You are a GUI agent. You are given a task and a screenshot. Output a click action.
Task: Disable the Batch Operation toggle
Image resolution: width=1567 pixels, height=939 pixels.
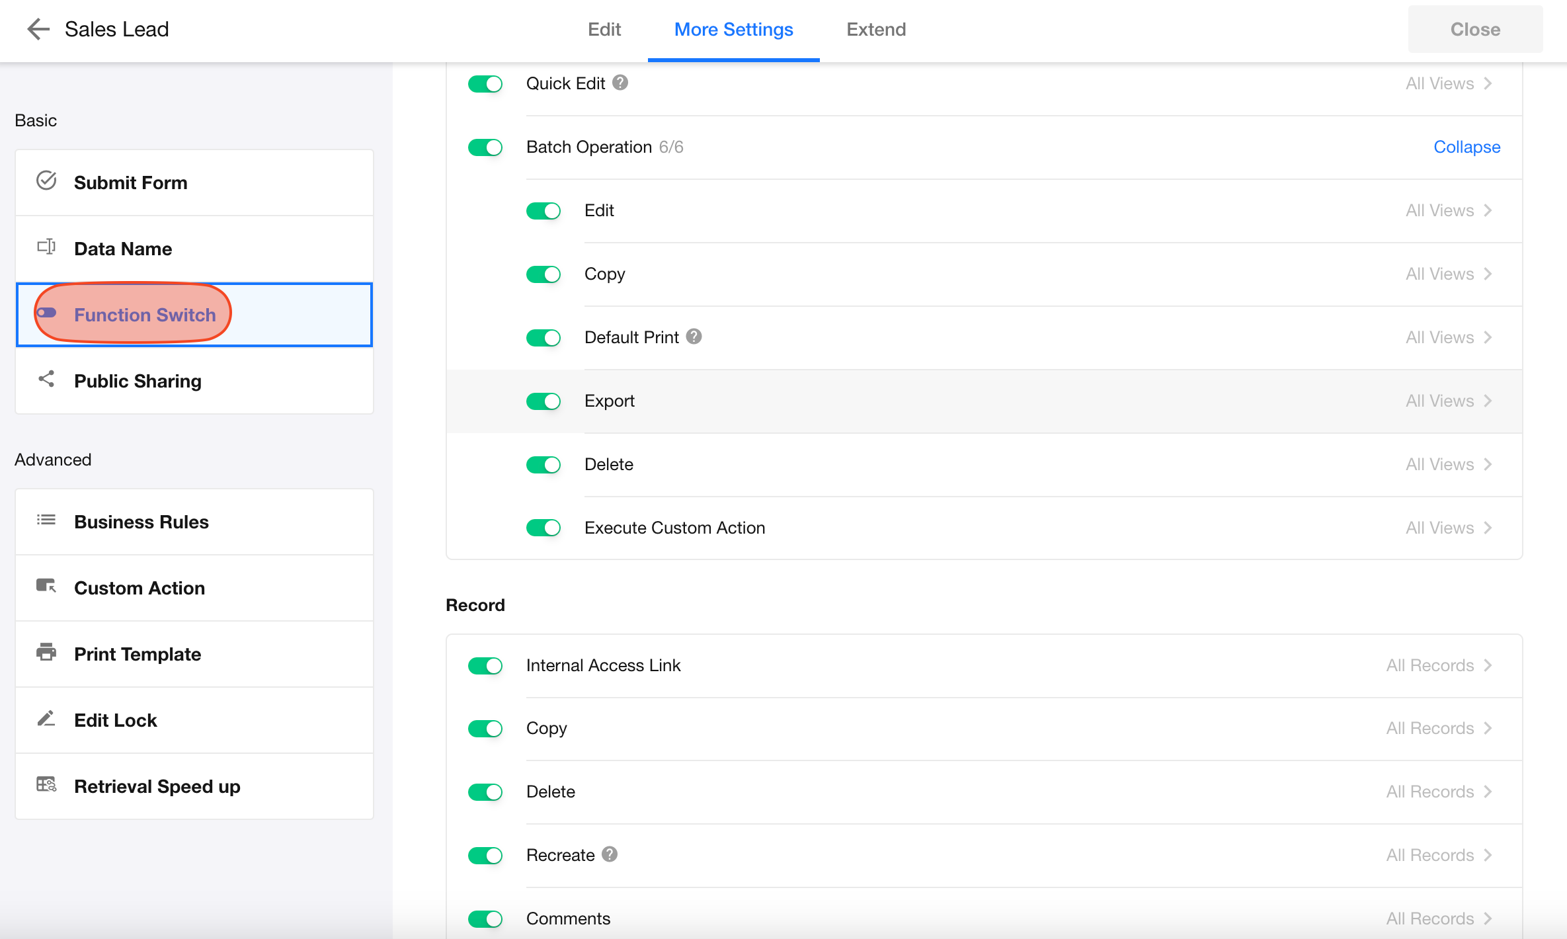[x=485, y=147]
